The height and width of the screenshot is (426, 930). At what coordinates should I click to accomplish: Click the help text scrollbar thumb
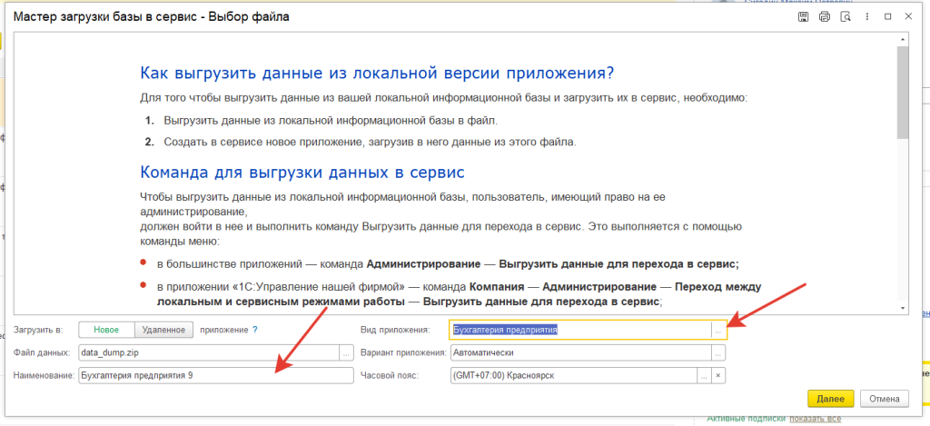click(903, 92)
